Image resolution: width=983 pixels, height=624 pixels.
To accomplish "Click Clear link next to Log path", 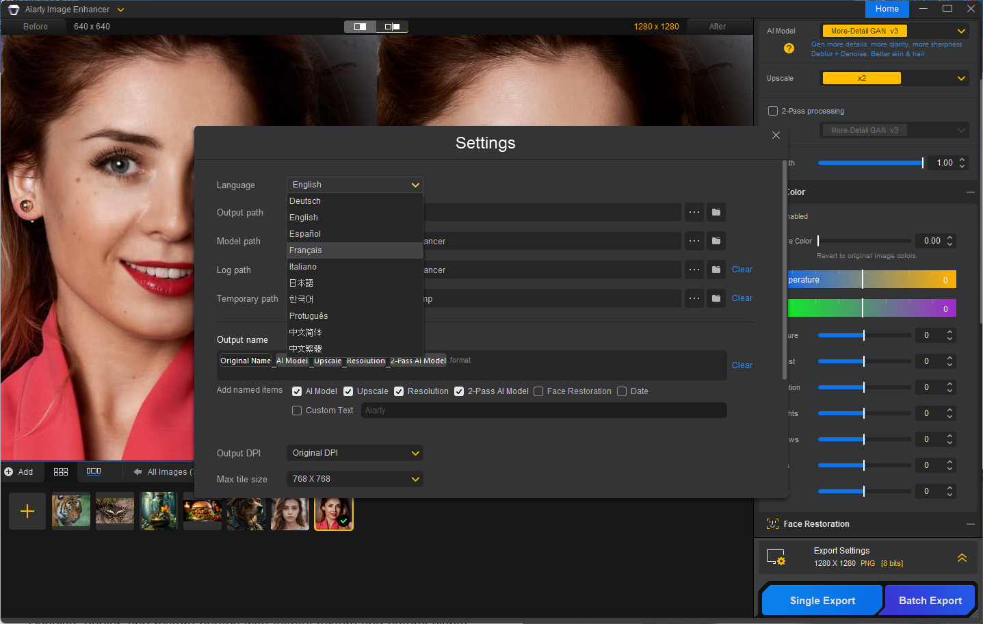I will point(742,270).
